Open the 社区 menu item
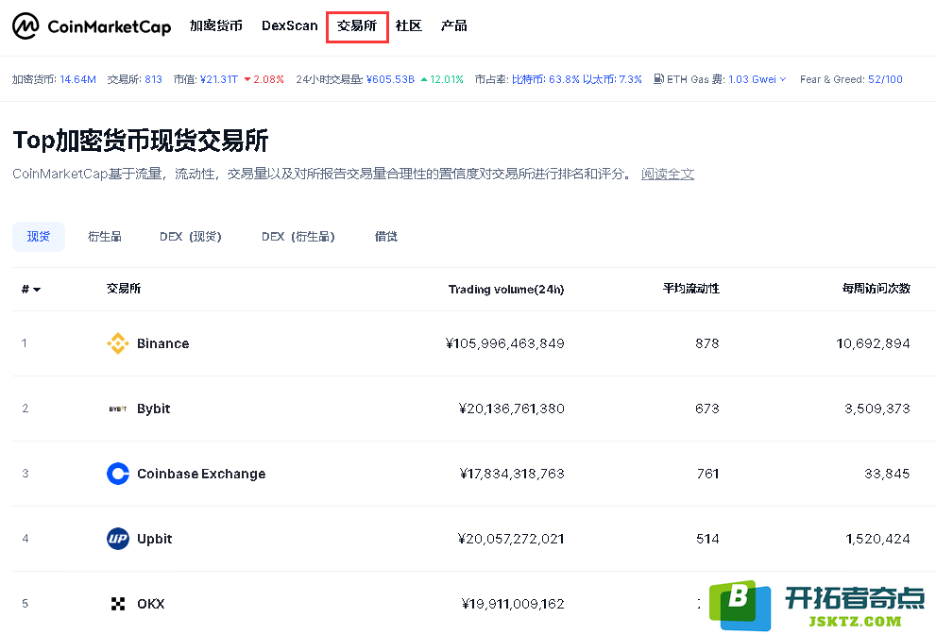Screen dimensions: 936x634 409,25
